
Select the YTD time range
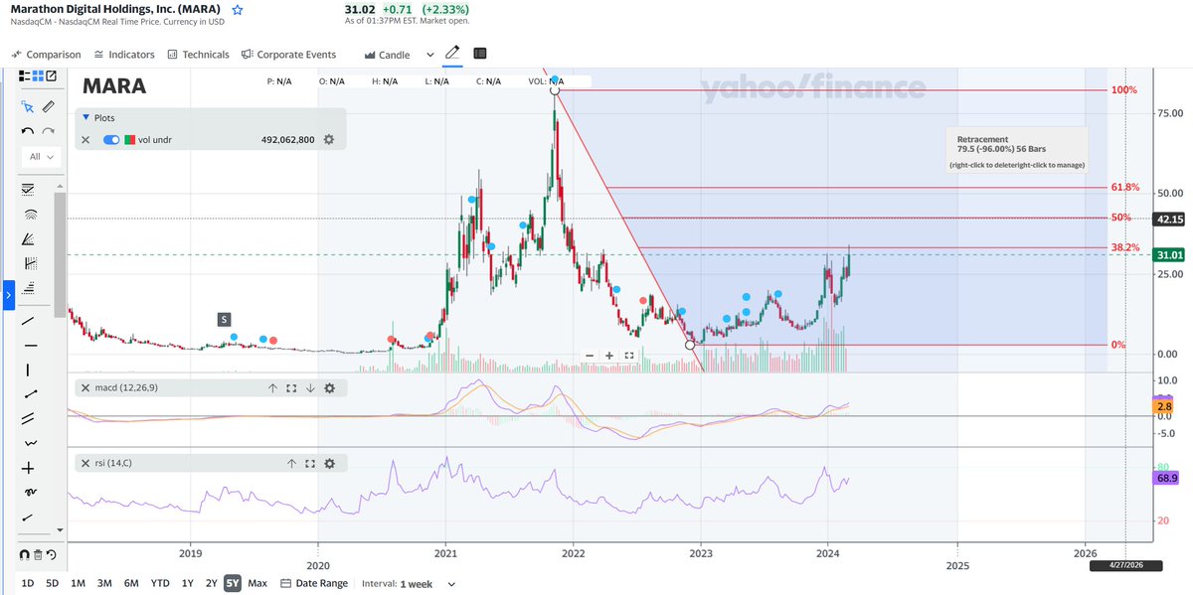click(159, 583)
